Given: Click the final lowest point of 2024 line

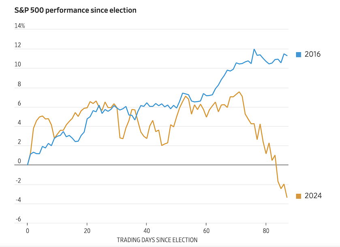Looking at the screenshot, I should click(x=287, y=197).
